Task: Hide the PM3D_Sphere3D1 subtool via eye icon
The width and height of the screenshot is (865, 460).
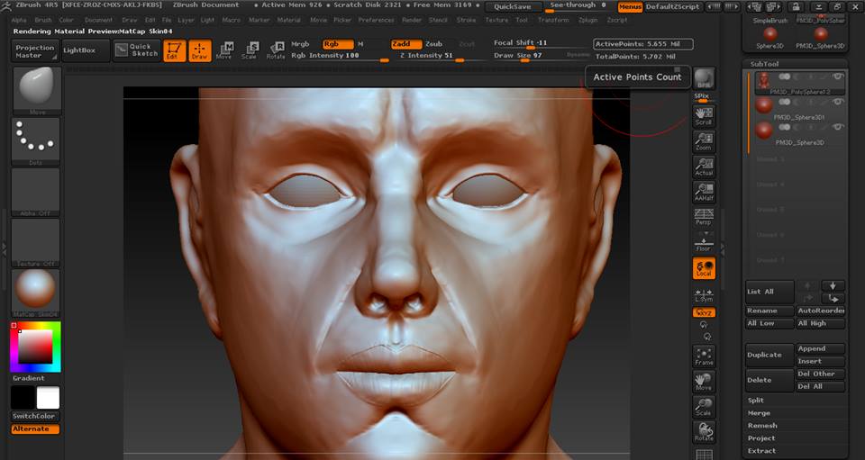Action: (x=838, y=102)
